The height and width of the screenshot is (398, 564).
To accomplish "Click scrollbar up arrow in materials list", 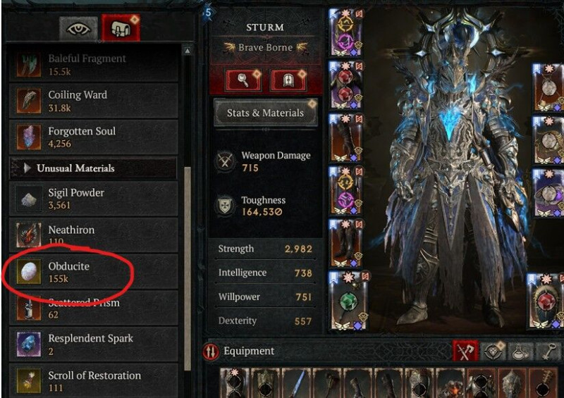I will pos(188,51).
